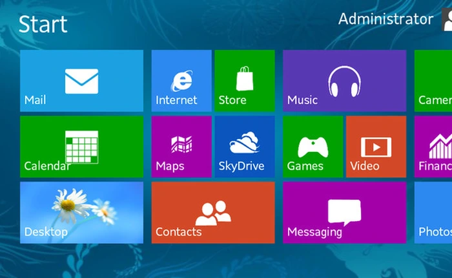The height and width of the screenshot is (278, 452).
Task: Open the green Camera tile
Action: tap(433, 81)
